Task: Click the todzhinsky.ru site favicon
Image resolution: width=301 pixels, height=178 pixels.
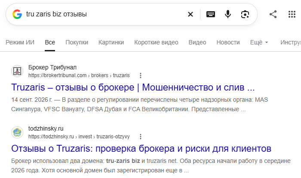Action: [17, 132]
